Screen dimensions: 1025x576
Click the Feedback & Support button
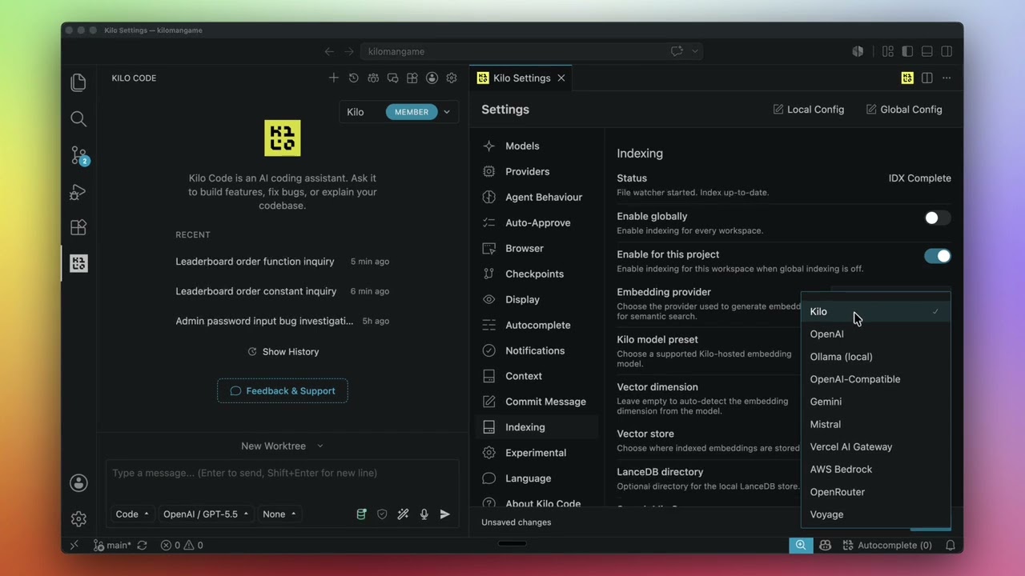coord(283,391)
